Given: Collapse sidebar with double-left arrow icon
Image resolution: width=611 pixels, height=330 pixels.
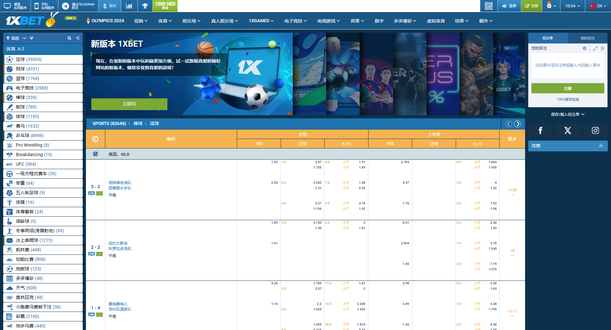Looking at the screenshot, I should coord(78,38).
